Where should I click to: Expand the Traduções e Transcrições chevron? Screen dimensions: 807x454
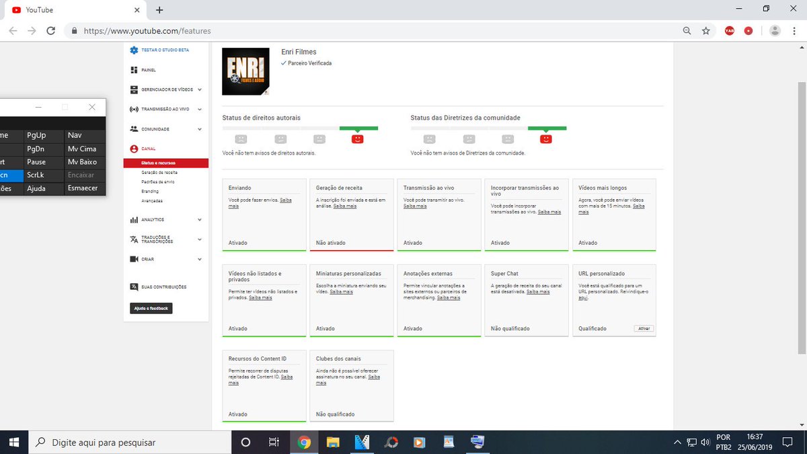[200, 239]
